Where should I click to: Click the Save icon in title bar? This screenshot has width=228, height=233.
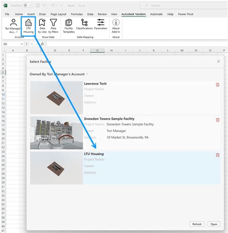(x=38, y=5)
